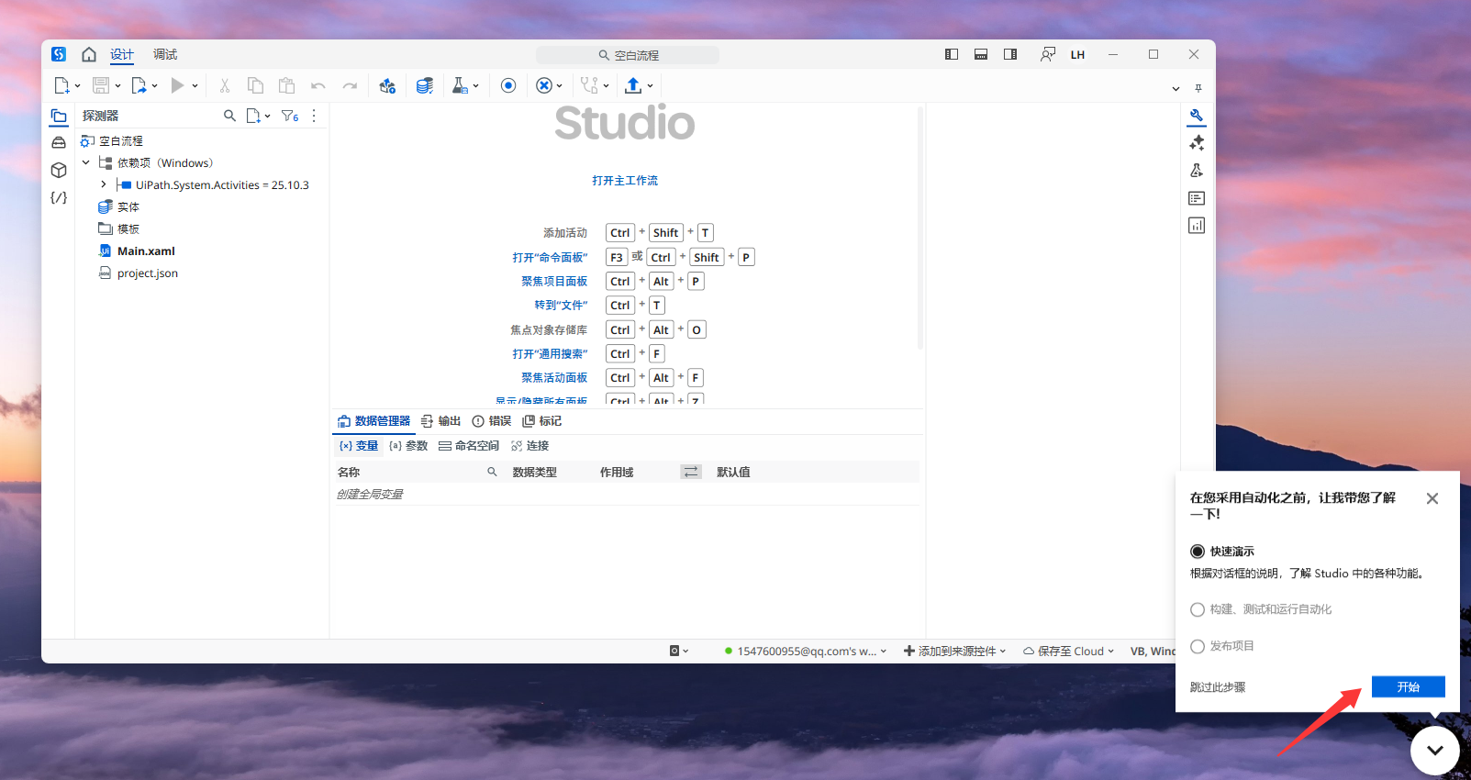Open the Activities panel in left sidebar
Screen dimensions: 1471x780
point(59,142)
